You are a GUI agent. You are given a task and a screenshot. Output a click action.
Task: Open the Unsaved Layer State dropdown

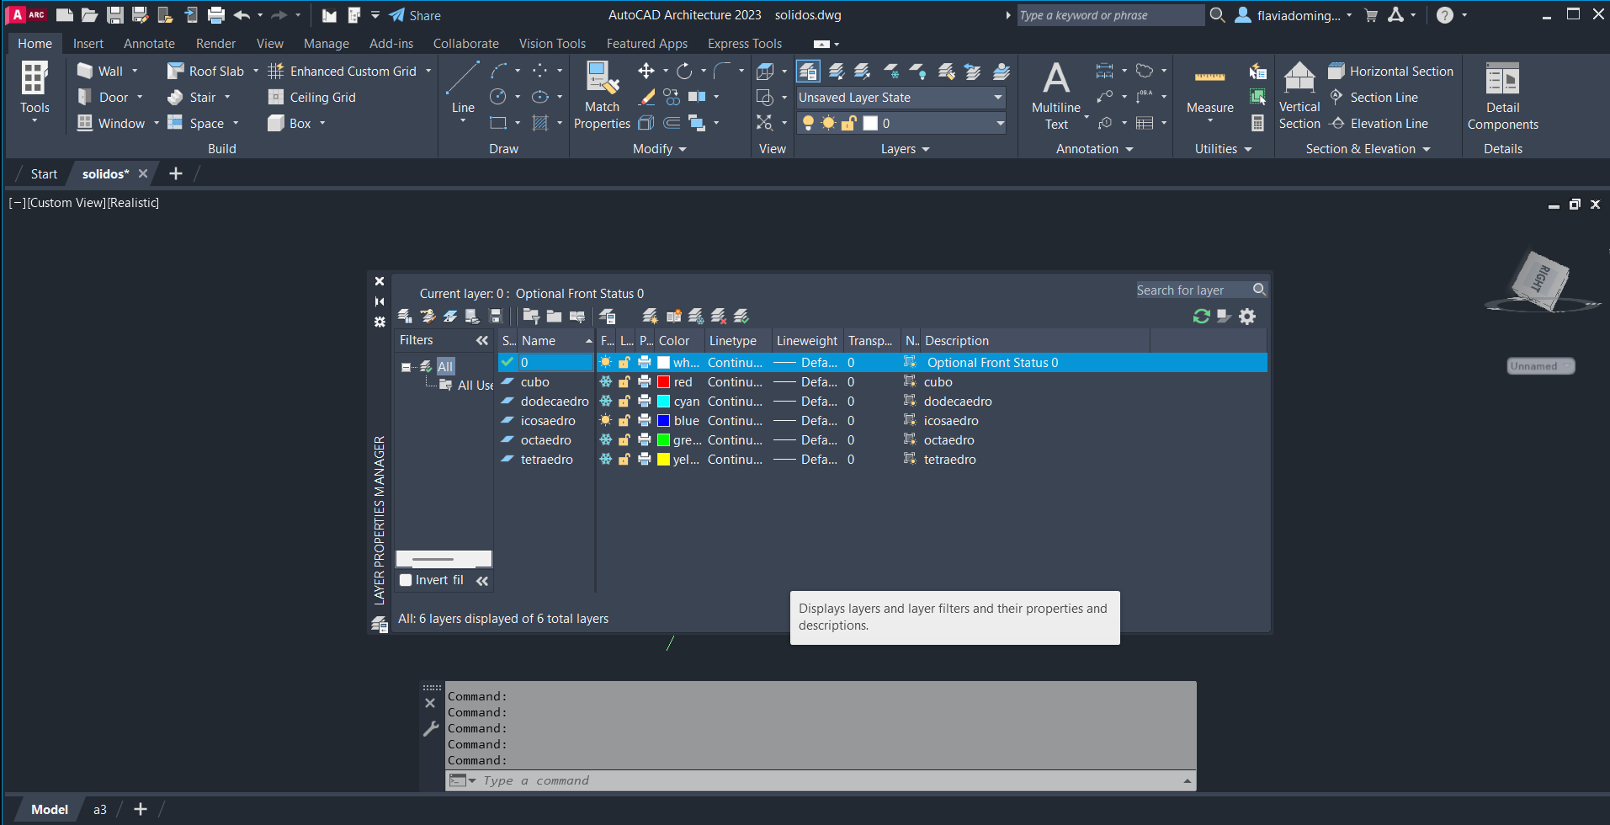coord(901,98)
